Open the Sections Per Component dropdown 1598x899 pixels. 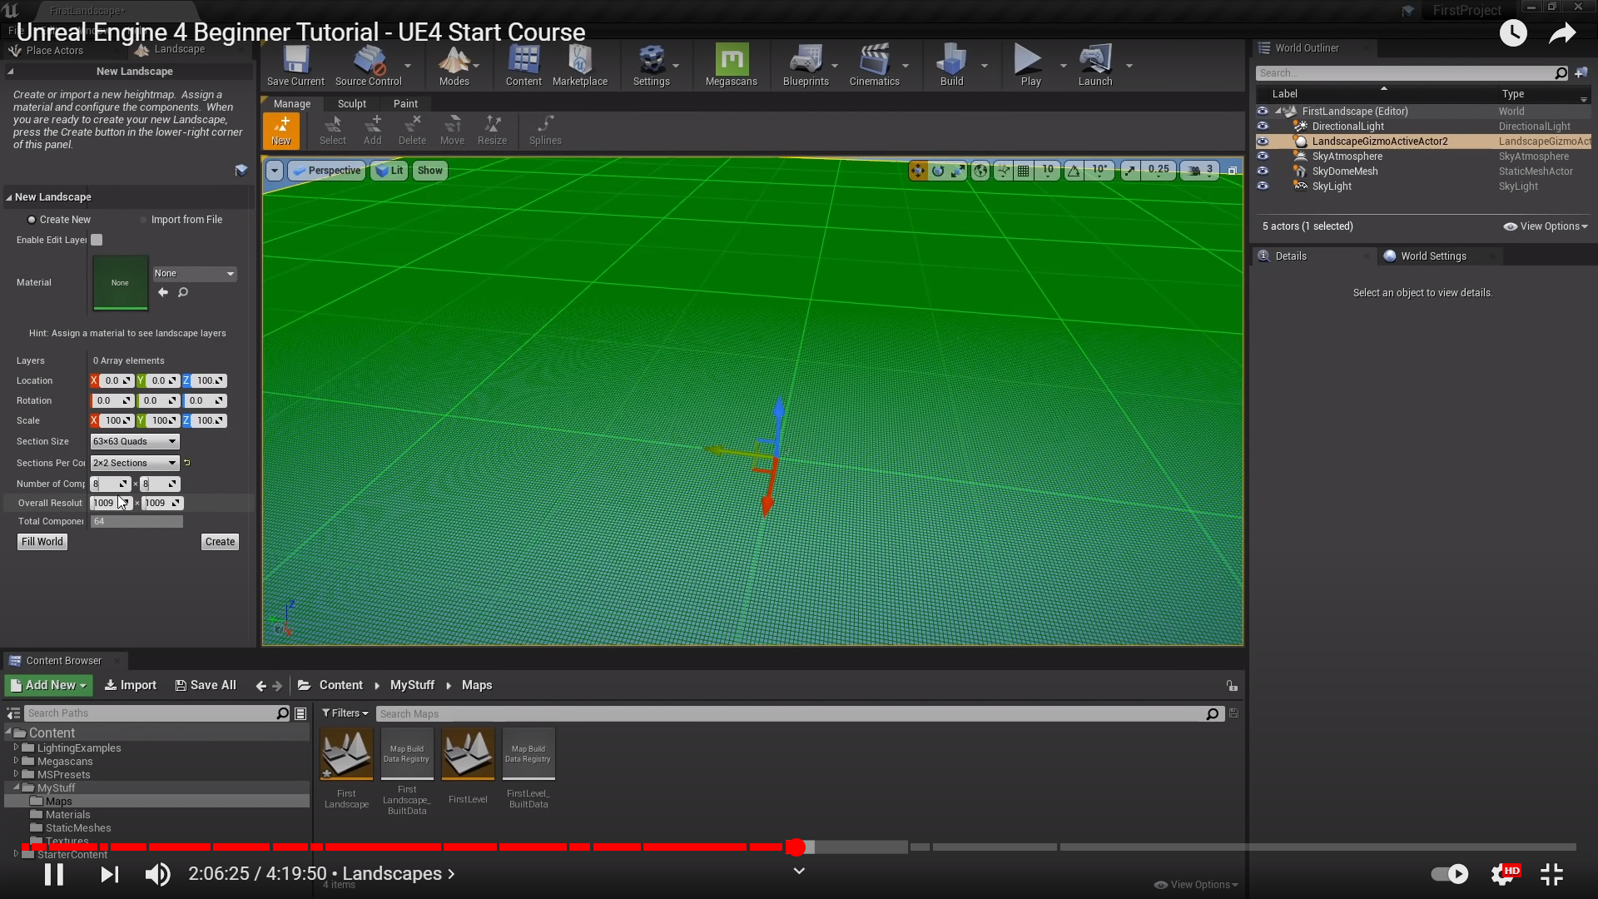[135, 463]
